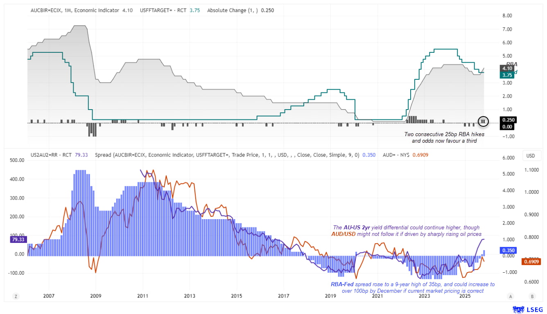
Task: Click the 2025 label on time axis
Action: pyautogui.click(x=464, y=296)
